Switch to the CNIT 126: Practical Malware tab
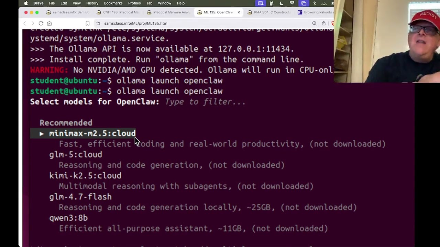This screenshot has height=247, width=440. (118, 12)
